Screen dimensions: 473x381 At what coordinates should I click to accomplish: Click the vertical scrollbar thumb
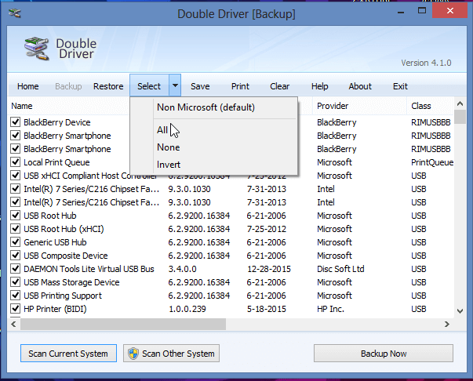(460, 117)
